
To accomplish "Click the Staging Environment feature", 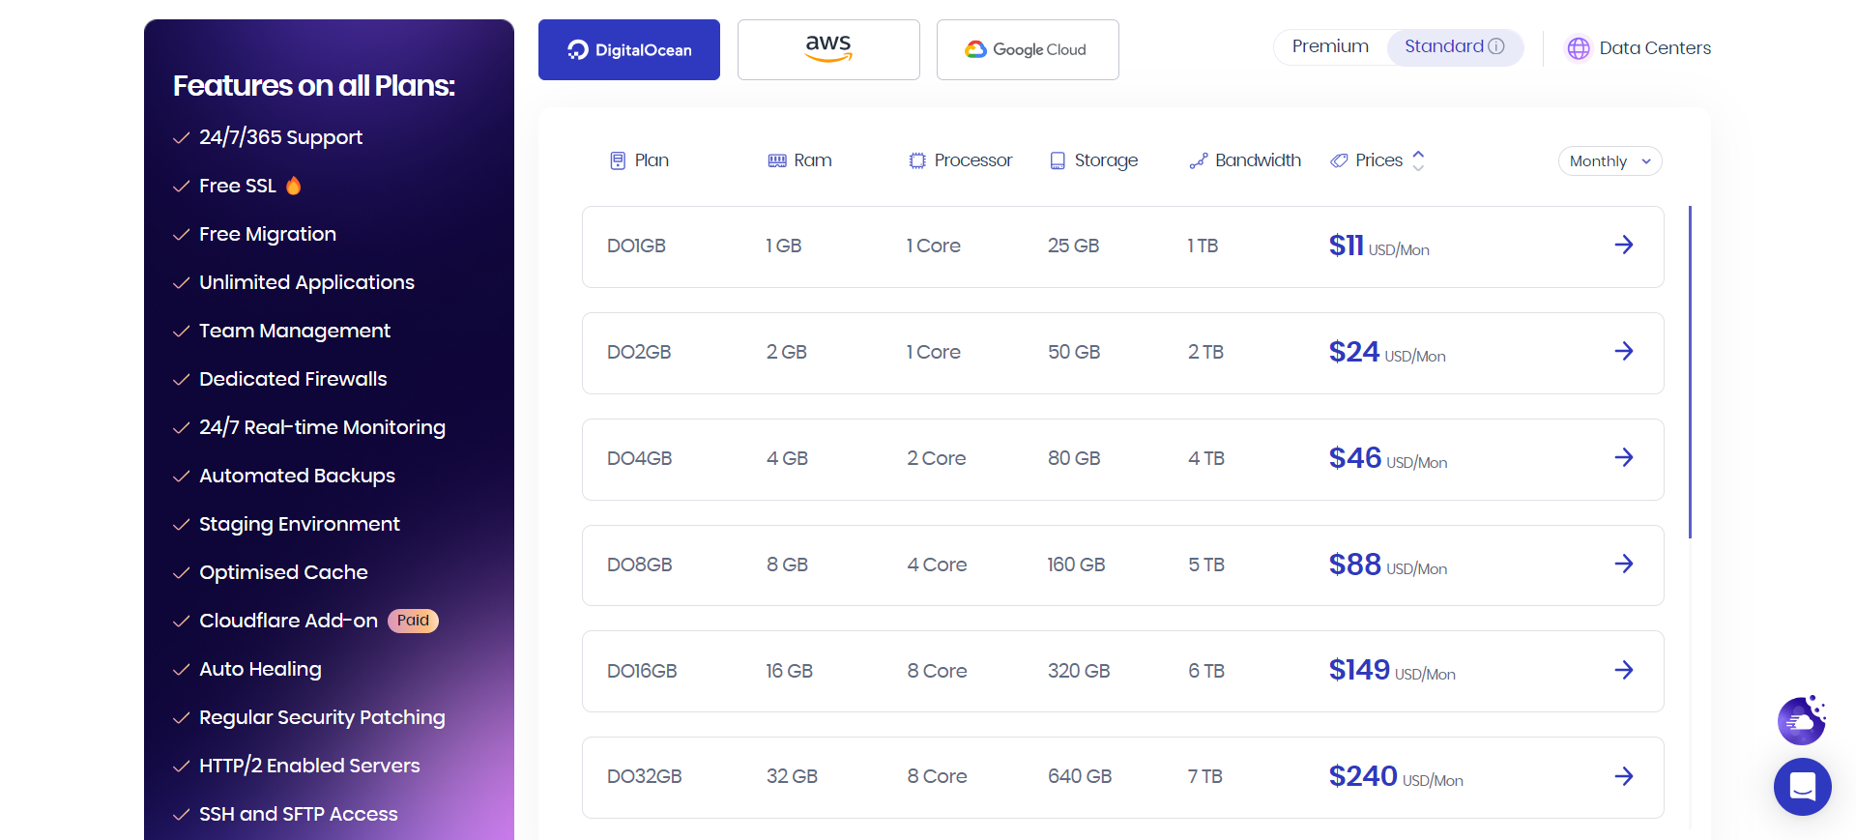I will click(x=300, y=524).
